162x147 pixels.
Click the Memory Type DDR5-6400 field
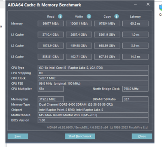[x=93, y=104]
